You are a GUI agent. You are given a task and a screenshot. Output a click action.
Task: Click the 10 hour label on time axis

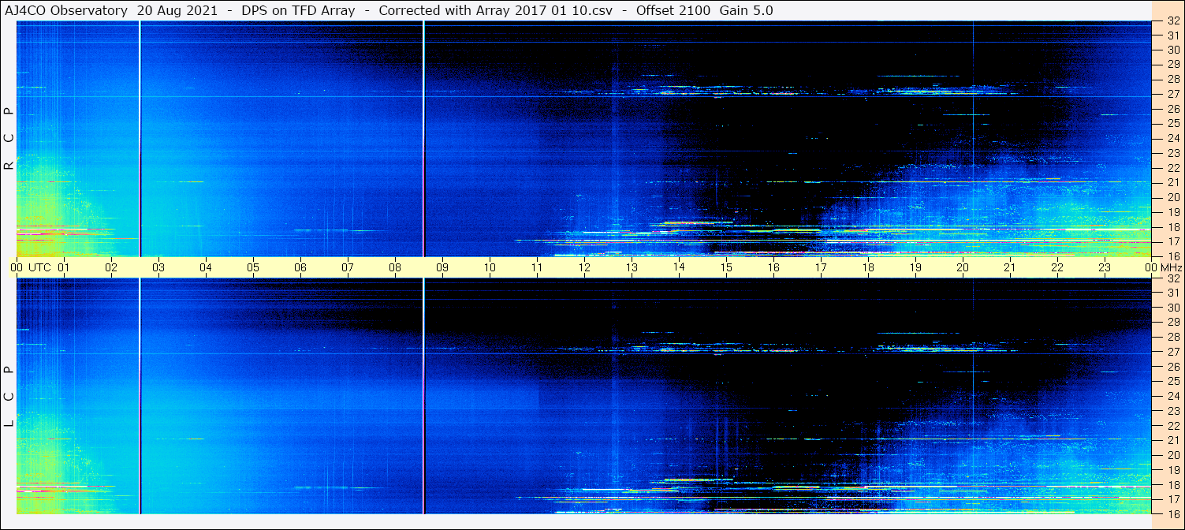490,267
